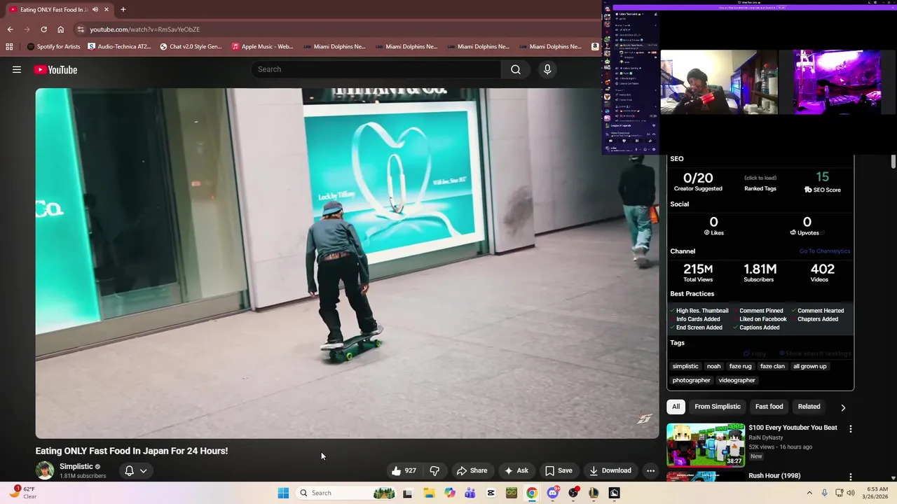Click the YouTube search box

[x=376, y=69]
